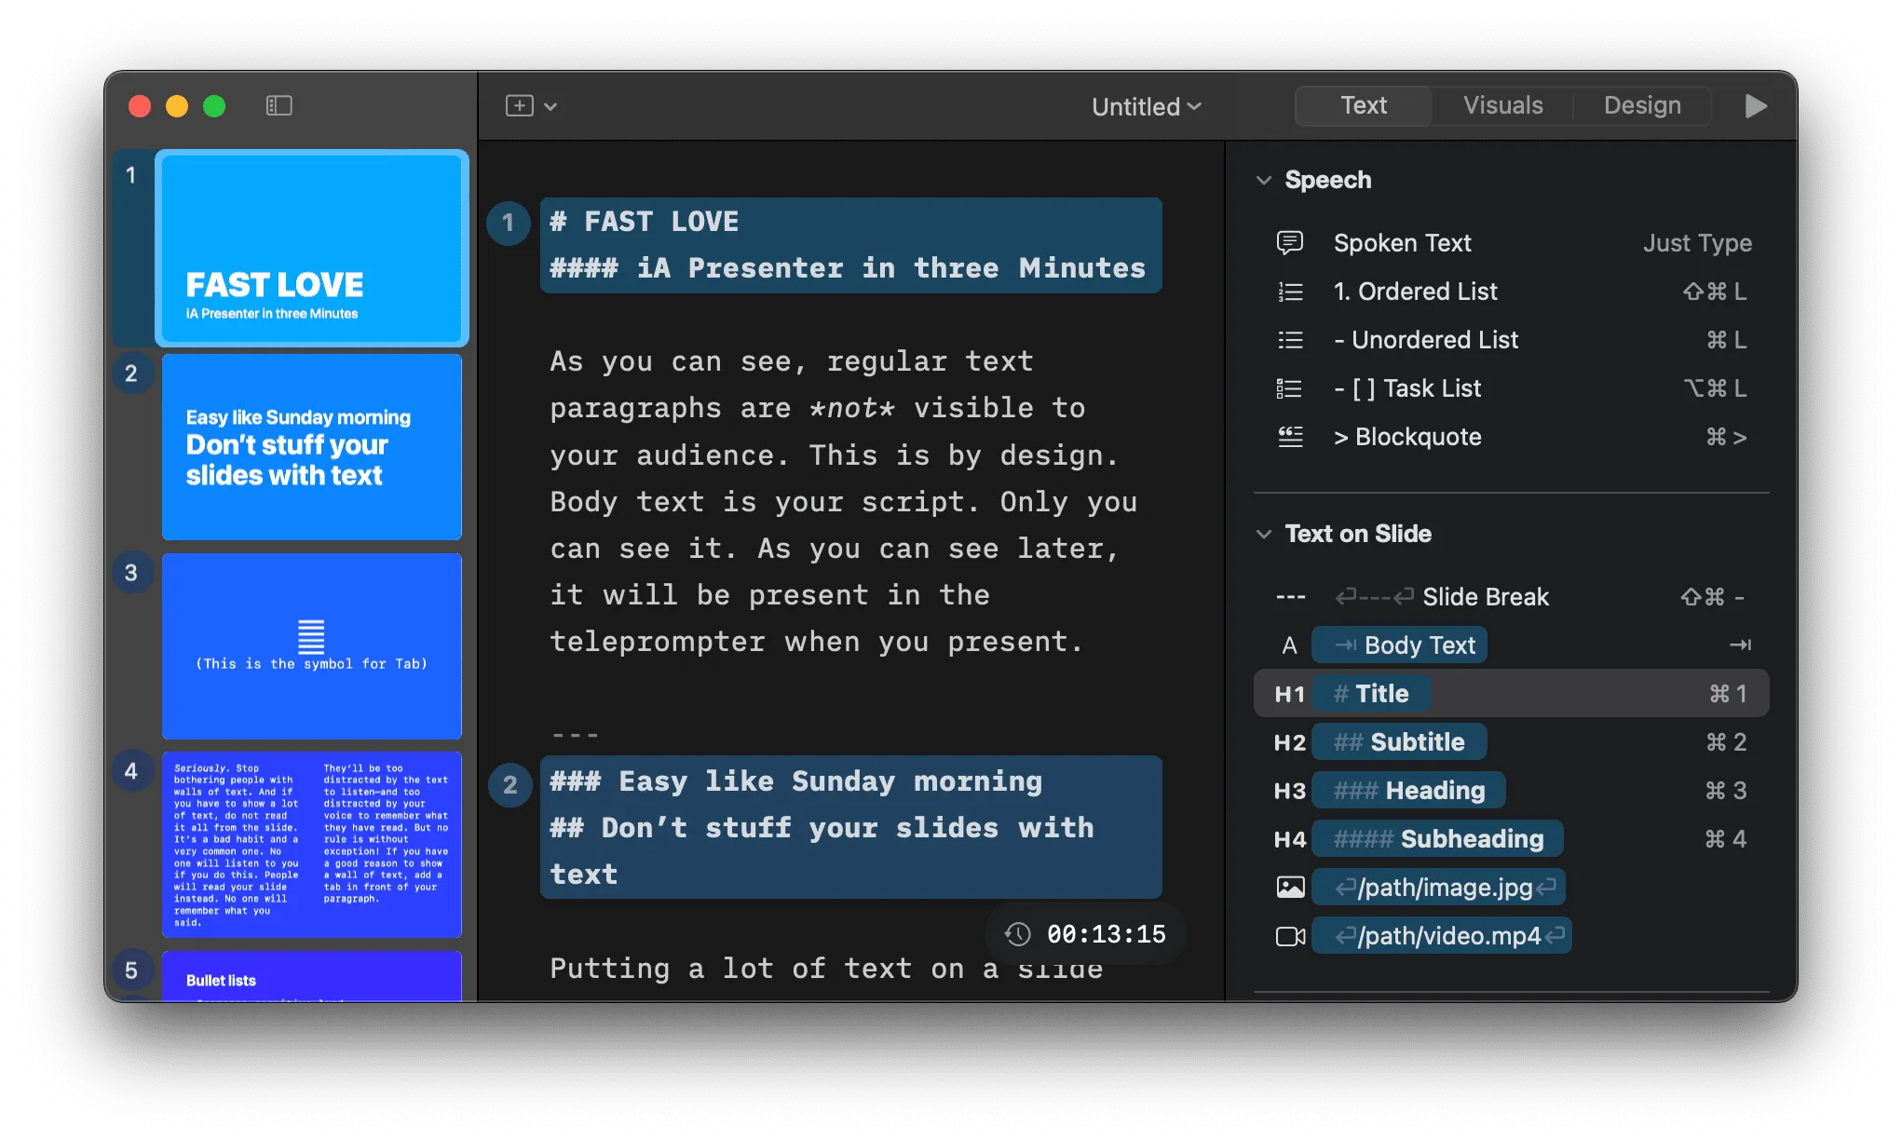Click the image picture icon

tap(1290, 888)
